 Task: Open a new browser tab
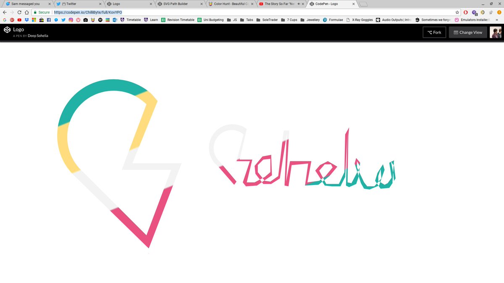(x=364, y=4)
